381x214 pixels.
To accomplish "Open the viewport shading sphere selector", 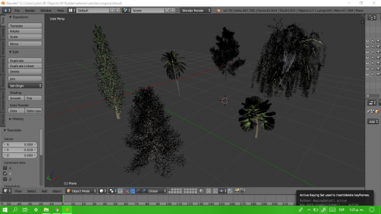I will pos(103,191).
